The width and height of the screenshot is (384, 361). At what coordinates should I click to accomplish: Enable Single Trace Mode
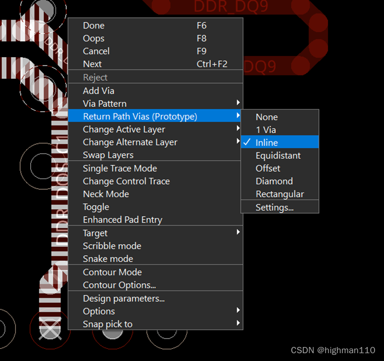coord(120,168)
